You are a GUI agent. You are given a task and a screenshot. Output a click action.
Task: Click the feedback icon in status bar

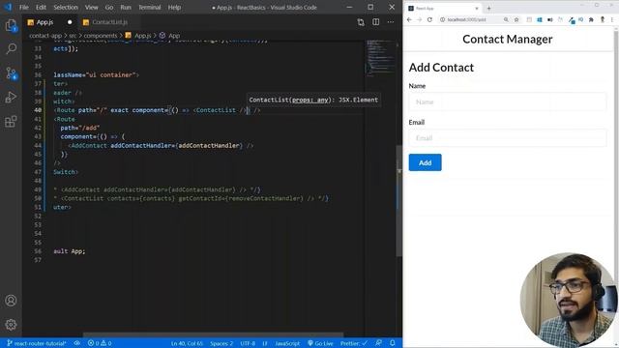[378, 343]
